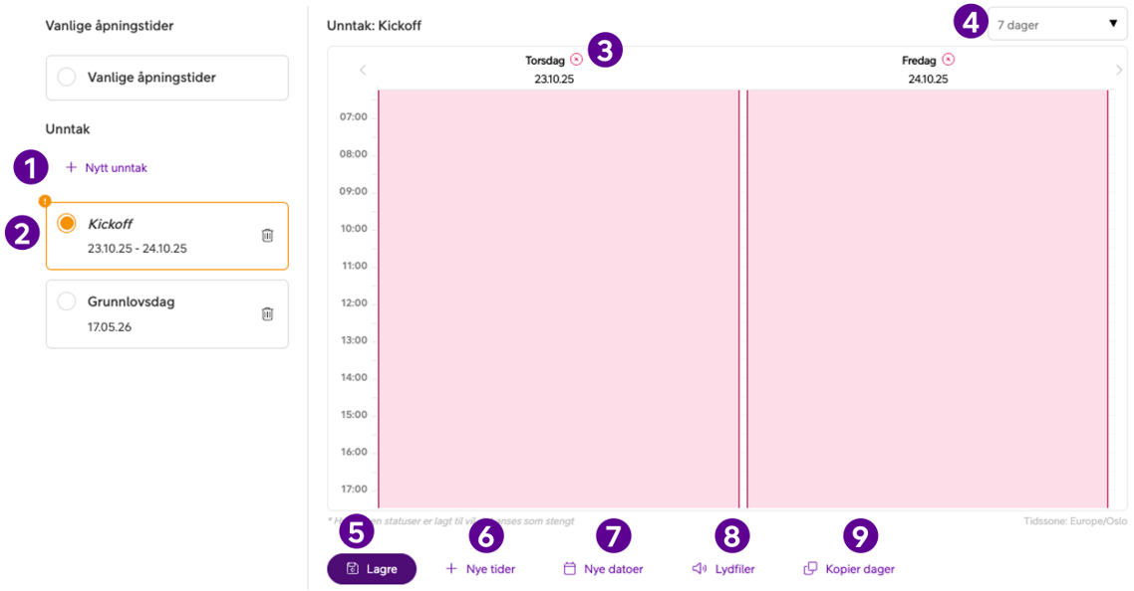Click the copy icon for Kopier dager
The image size is (1134, 591).
pyautogui.click(x=811, y=569)
